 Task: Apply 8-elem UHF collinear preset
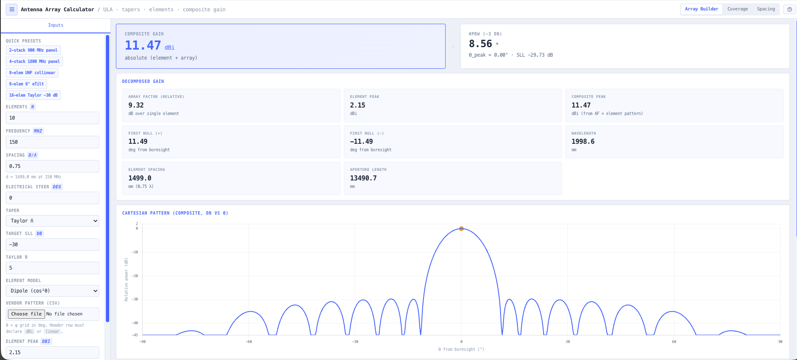pos(32,72)
